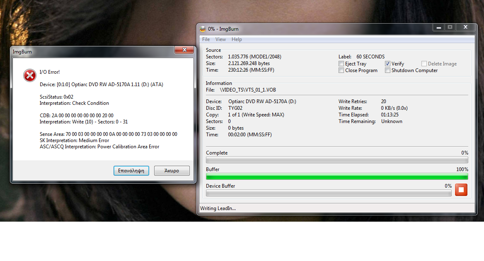
Task: Click the 'Write (10) - Sectors: 0 - 31' line
Action: click(x=84, y=122)
